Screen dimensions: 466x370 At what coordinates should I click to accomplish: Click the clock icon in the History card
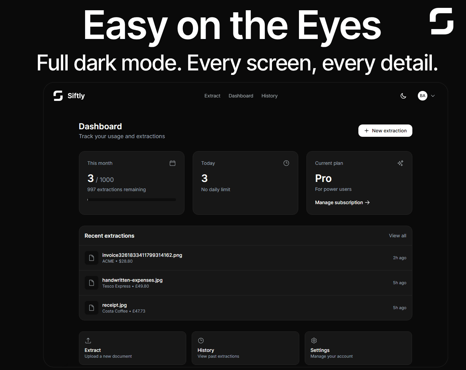[201, 341]
